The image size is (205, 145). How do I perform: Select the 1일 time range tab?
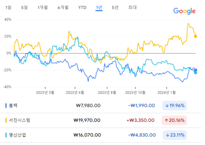pyautogui.click(x=8, y=8)
